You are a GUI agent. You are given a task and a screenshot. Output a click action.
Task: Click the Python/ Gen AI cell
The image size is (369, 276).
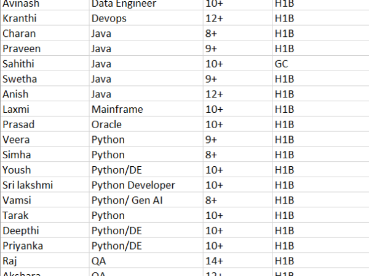[x=127, y=200]
